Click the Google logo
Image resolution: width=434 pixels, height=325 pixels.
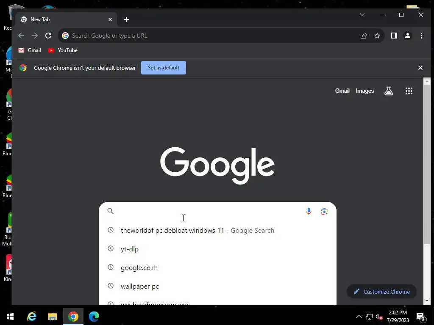pos(217,165)
